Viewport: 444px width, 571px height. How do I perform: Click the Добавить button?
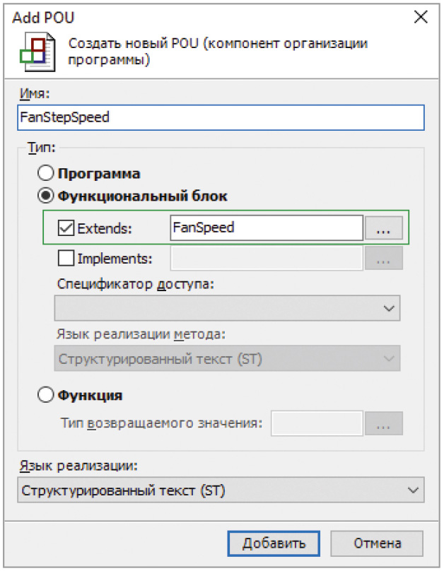(x=274, y=543)
